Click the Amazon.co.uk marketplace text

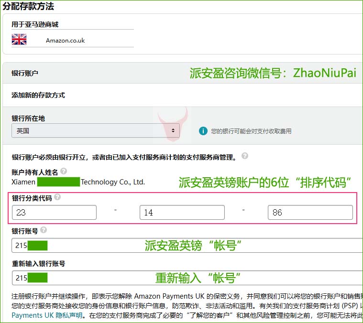pyautogui.click(x=66, y=41)
